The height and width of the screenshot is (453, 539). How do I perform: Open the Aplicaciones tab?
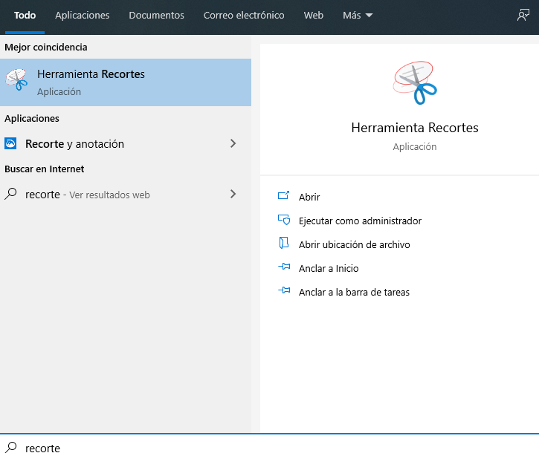point(83,16)
